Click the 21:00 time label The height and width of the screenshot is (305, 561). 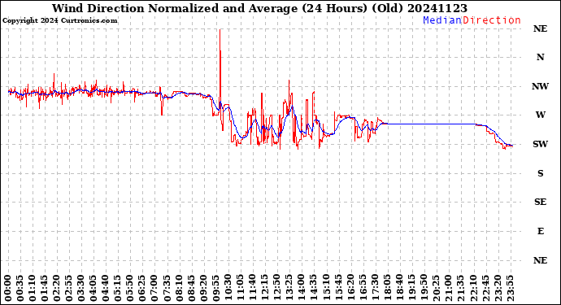[x=448, y=288]
